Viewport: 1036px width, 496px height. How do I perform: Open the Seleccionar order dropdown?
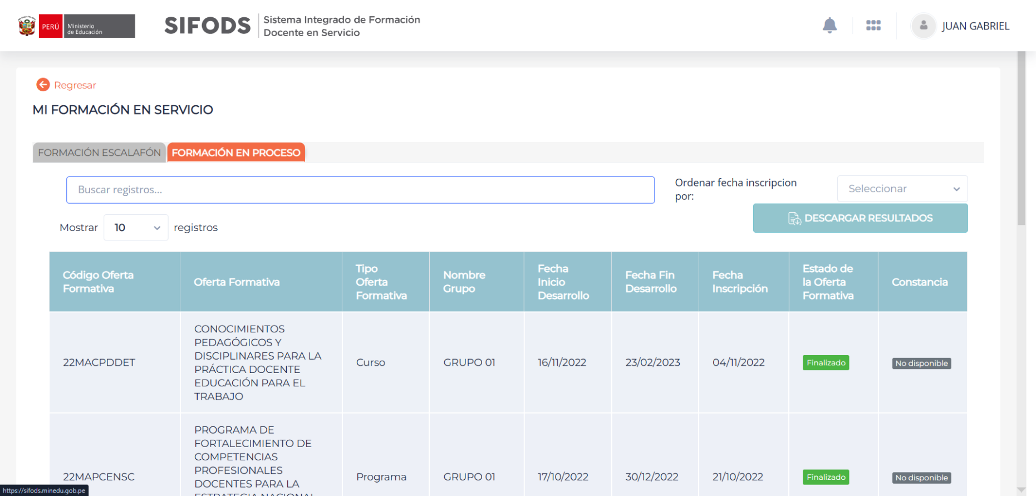click(x=902, y=189)
